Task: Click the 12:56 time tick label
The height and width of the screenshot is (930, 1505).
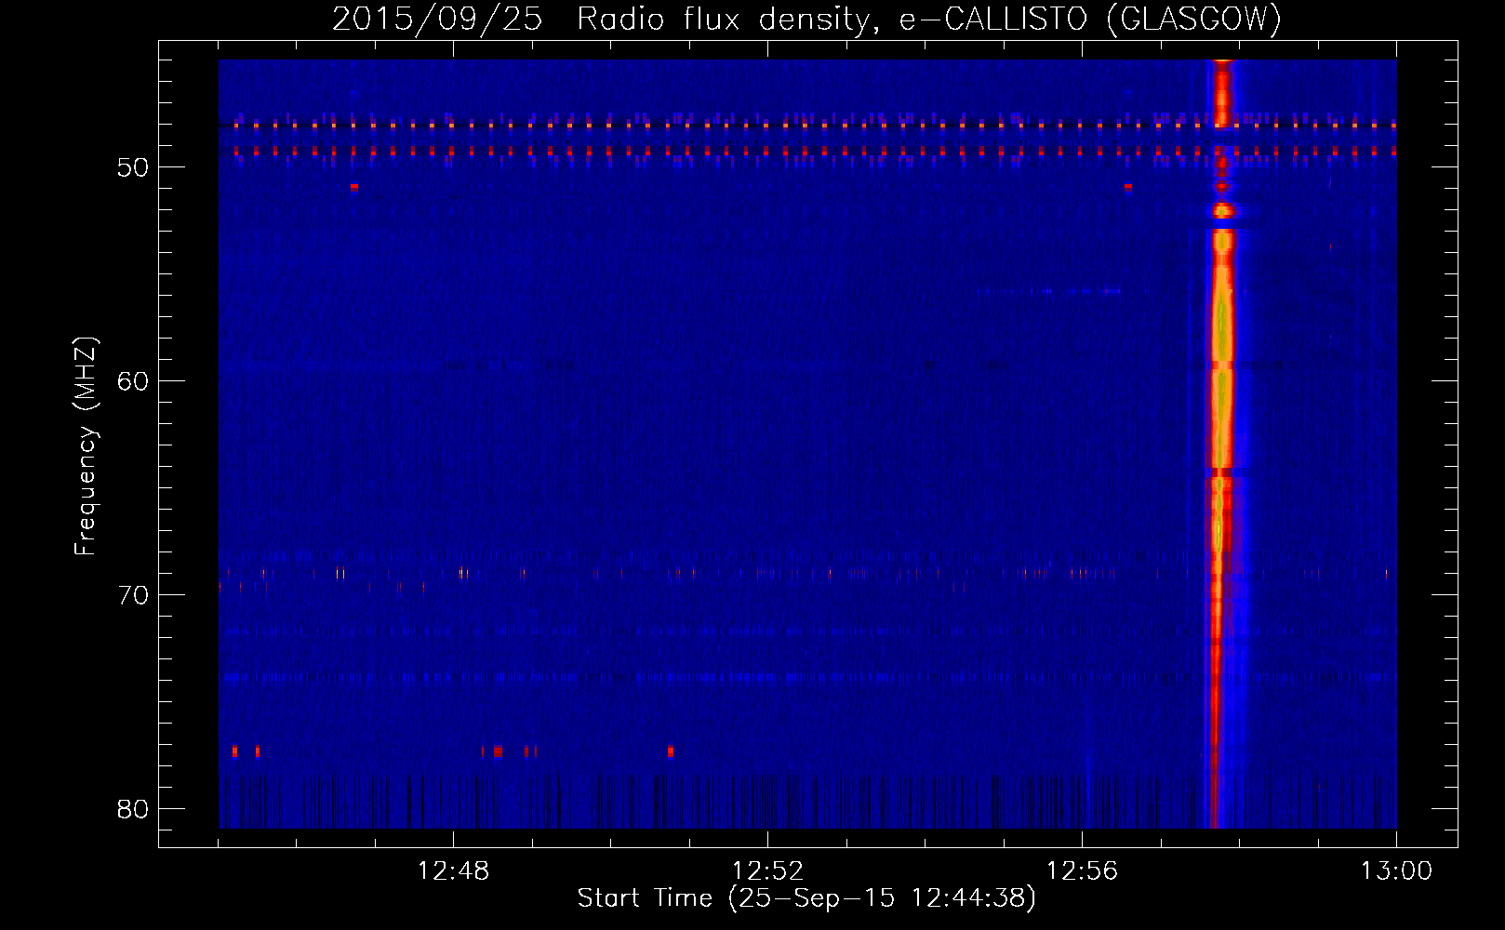Action: pyautogui.click(x=1082, y=871)
